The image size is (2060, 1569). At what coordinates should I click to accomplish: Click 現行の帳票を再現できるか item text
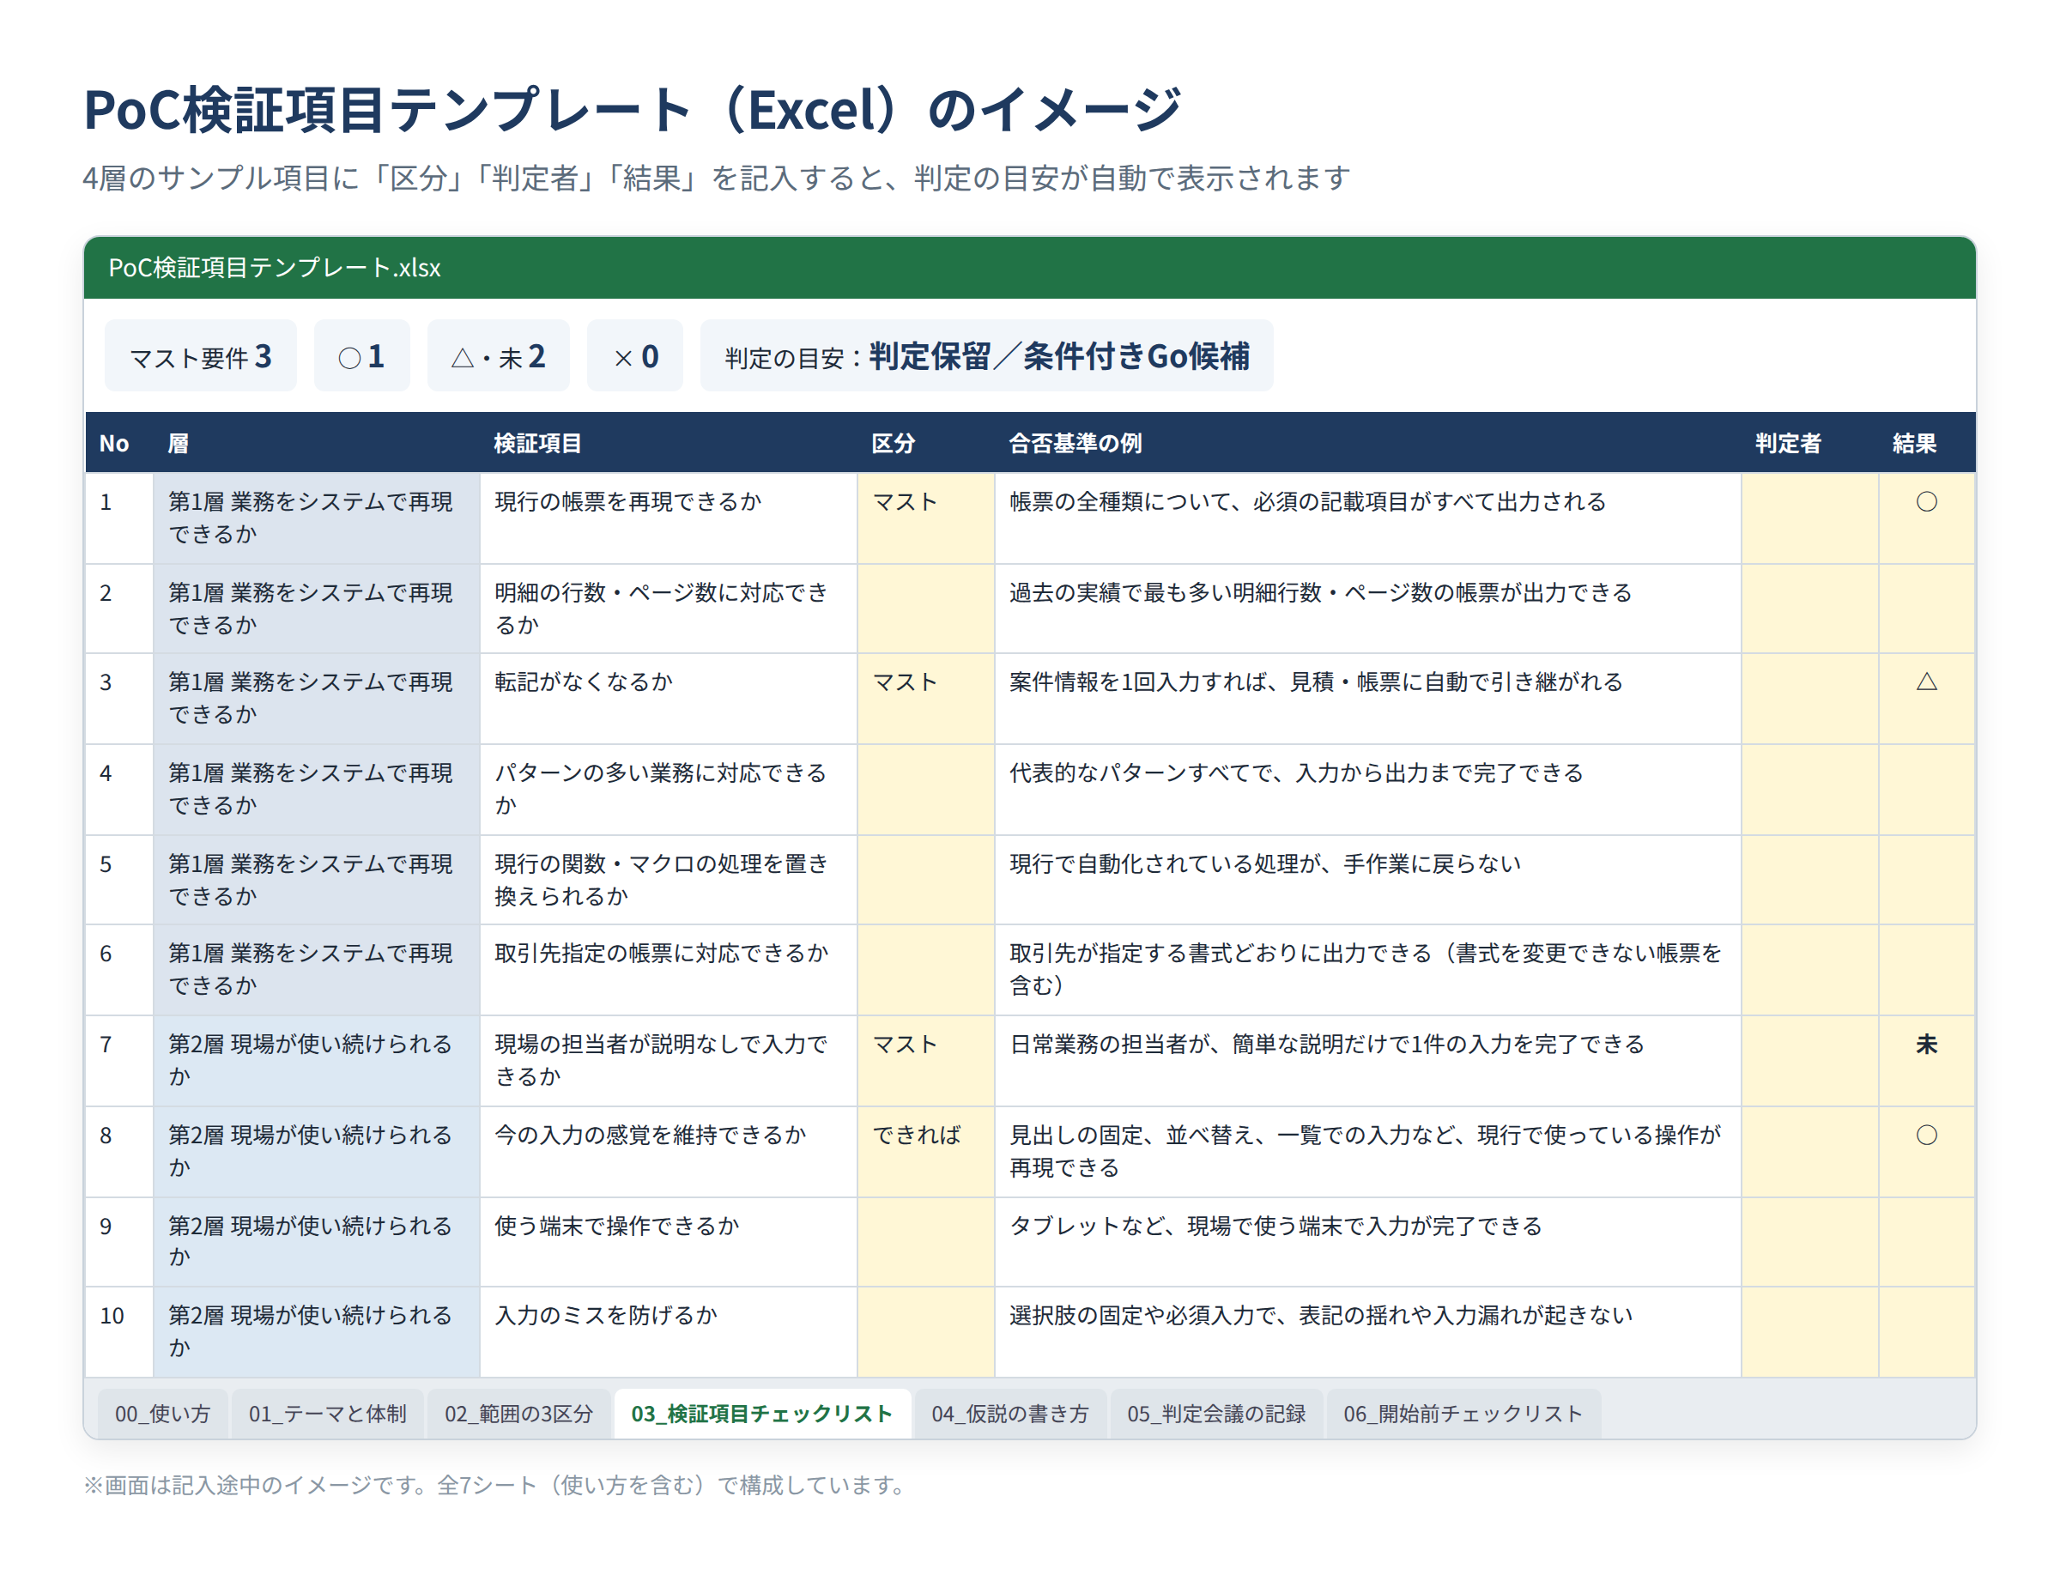coord(627,501)
